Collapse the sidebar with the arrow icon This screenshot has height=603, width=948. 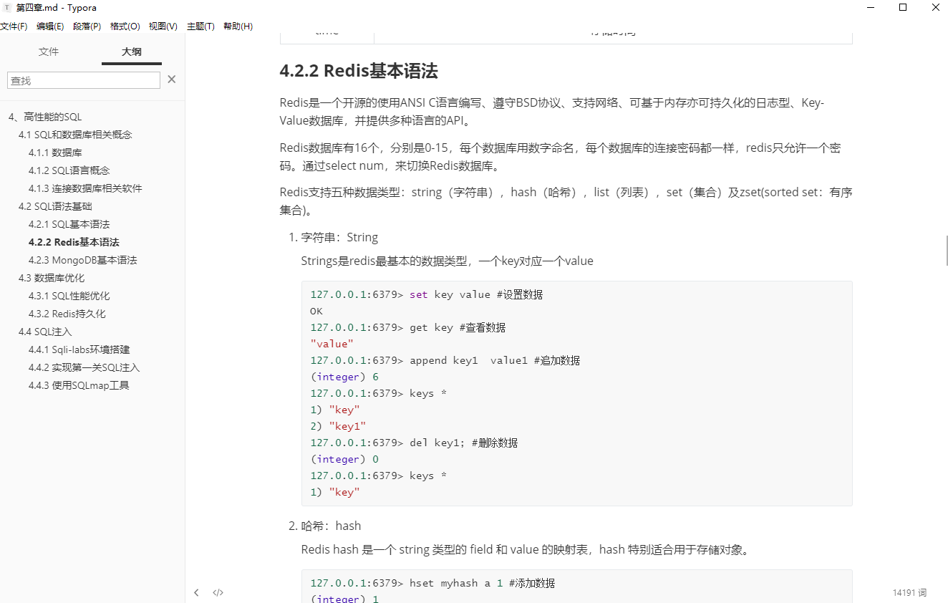[x=196, y=592]
